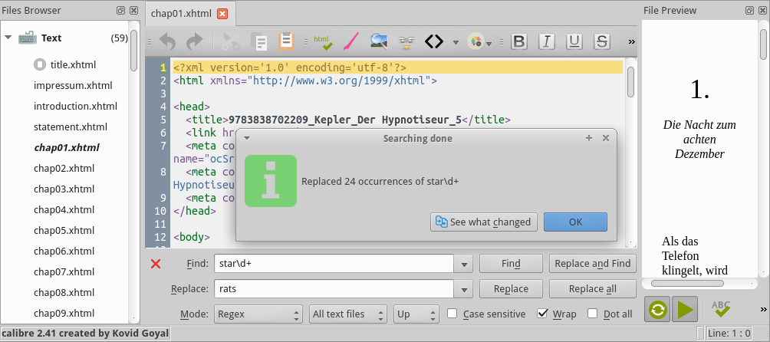The width and height of the screenshot is (770, 342).
Task: Open the Searching done dialog title menu arrow
Action: coord(247,138)
